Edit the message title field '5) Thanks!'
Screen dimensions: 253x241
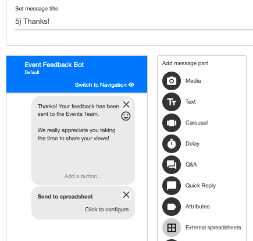pos(134,22)
